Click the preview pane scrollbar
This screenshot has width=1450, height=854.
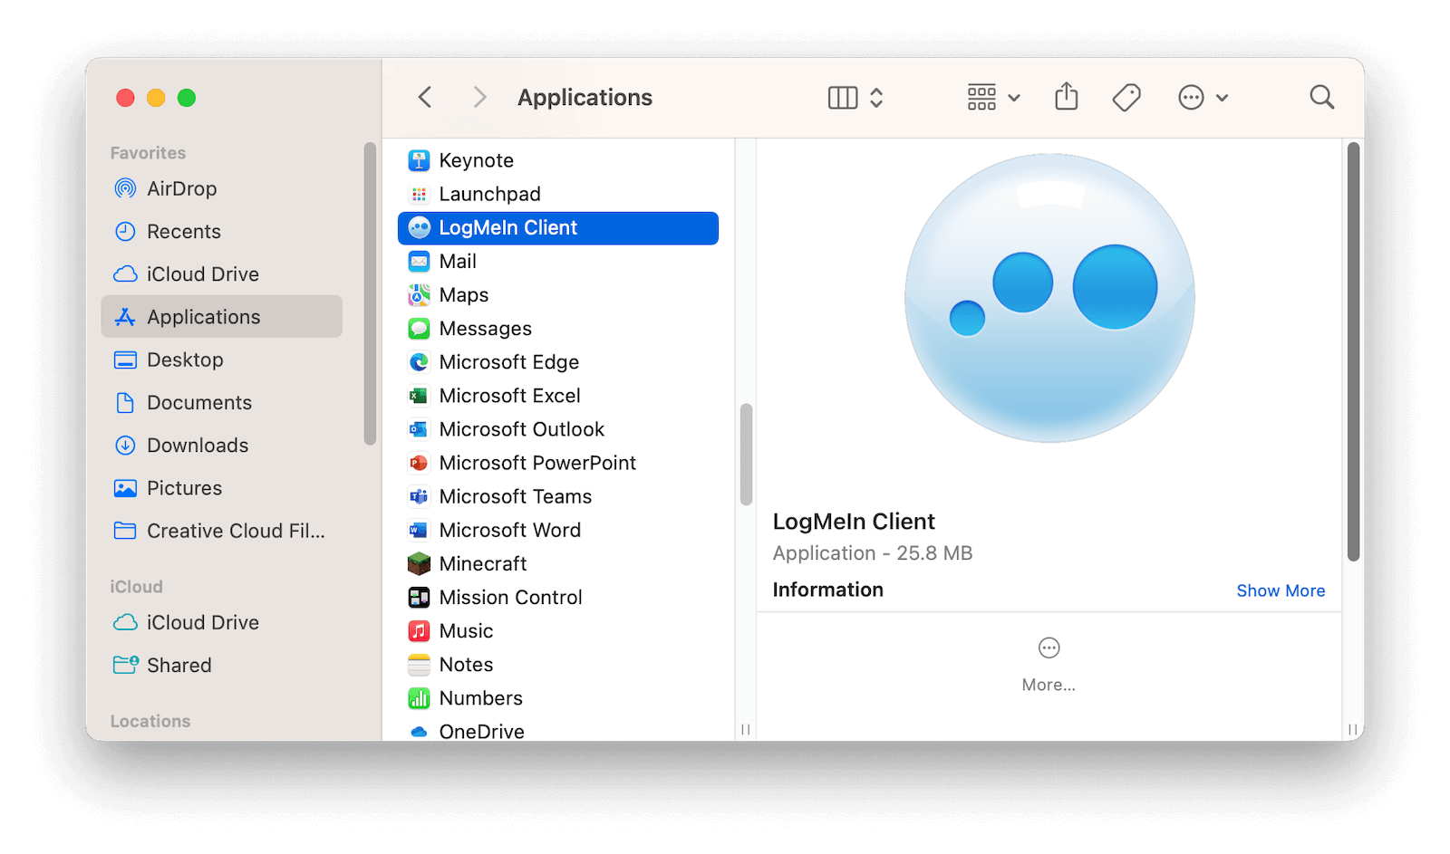pyautogui.click(x=1353, y=351)
